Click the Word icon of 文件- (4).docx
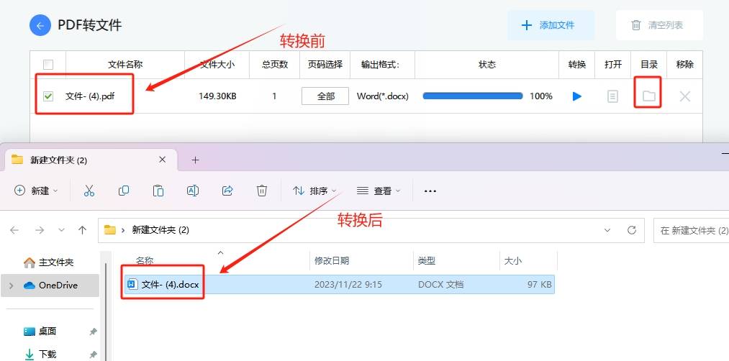This screenshot has width=729, height=361. (132, 284)
